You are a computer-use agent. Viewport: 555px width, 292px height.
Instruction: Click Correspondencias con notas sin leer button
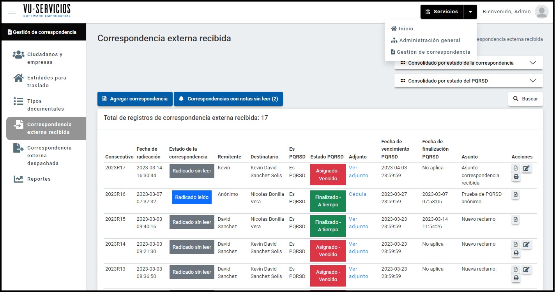228,99
